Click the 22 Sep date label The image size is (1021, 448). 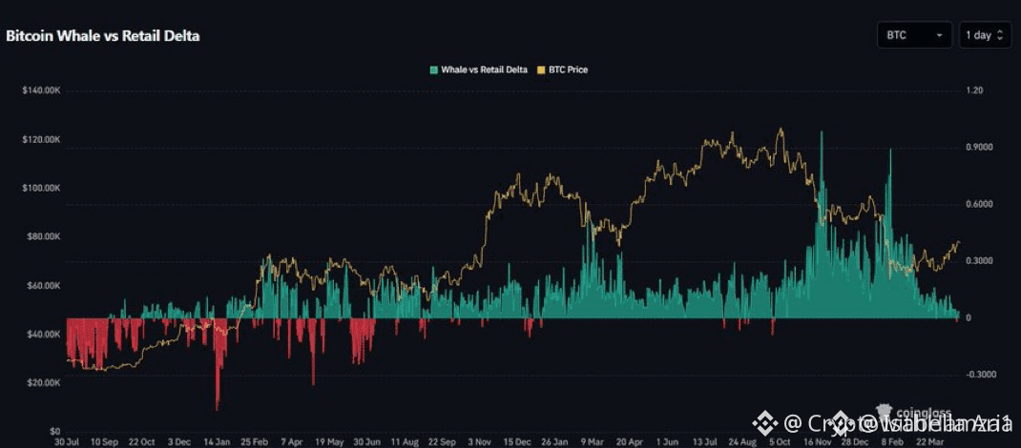[442, 441]
